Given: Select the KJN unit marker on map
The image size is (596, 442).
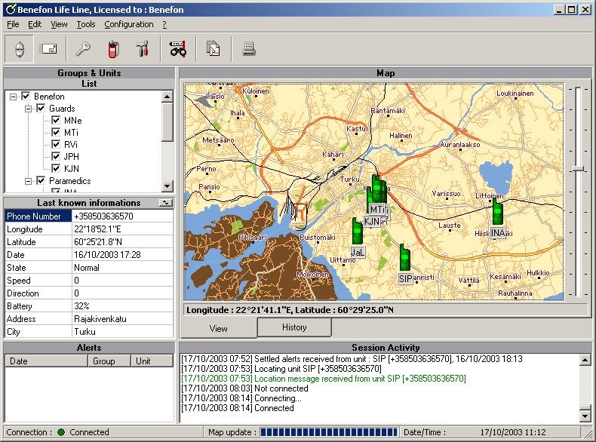Looking at the screenshot, I should [x=371, y=221].
